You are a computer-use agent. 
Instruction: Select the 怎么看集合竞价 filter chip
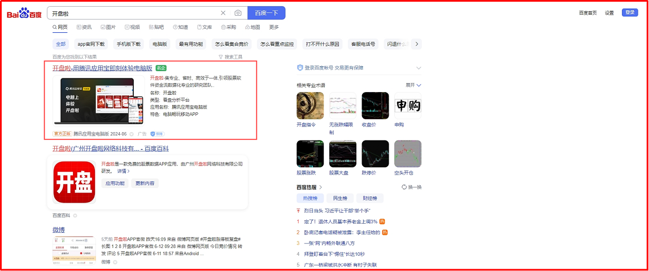pyautogui.click(x=232, y=44)
